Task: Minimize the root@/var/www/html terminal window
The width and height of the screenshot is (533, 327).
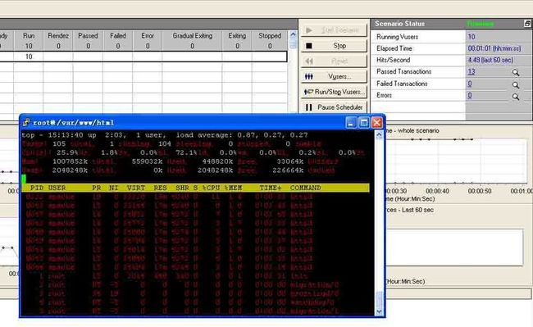Action: [351, 123]
